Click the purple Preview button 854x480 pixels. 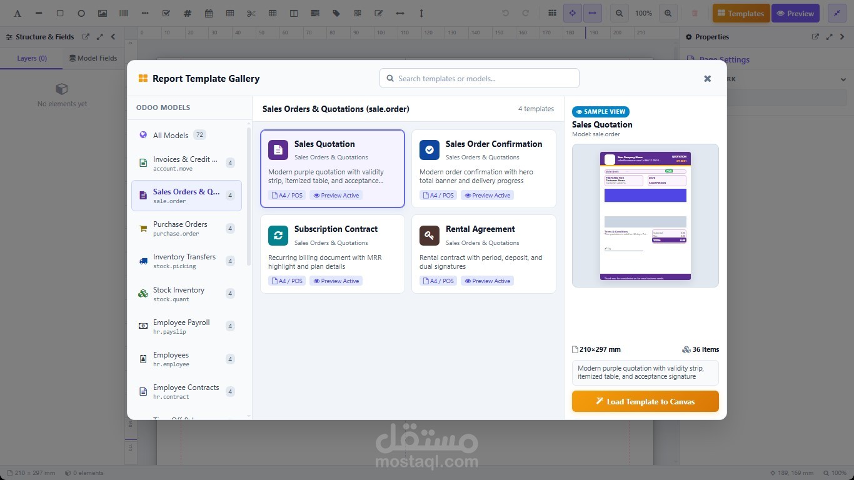pos(795,13)
